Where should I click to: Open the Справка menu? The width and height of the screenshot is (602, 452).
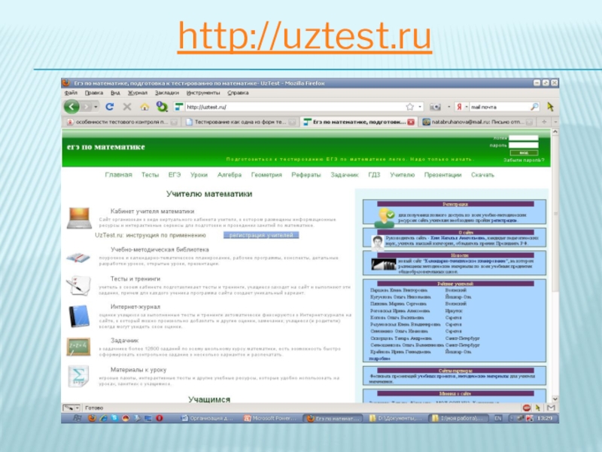pyautogui.click(x=238, y=93)
